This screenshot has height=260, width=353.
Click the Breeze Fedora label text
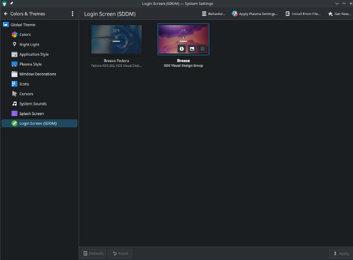tap(117, 61)
